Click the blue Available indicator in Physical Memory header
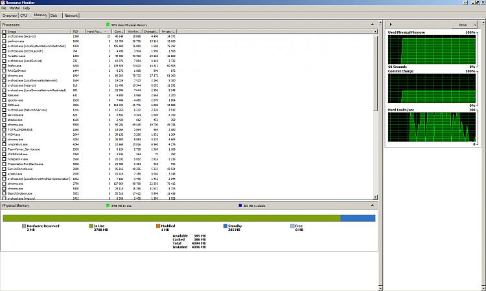The width and height of the screenshot is (486, 291). point(240,206)
